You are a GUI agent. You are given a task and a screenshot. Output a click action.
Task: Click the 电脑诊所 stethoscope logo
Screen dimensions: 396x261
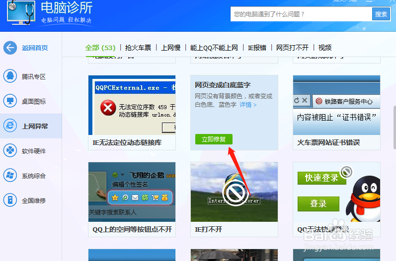[x=21, y=12]
